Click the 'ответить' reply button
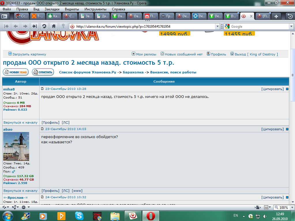The width and height of the screenshot is (295, 221). pos(43,72)
